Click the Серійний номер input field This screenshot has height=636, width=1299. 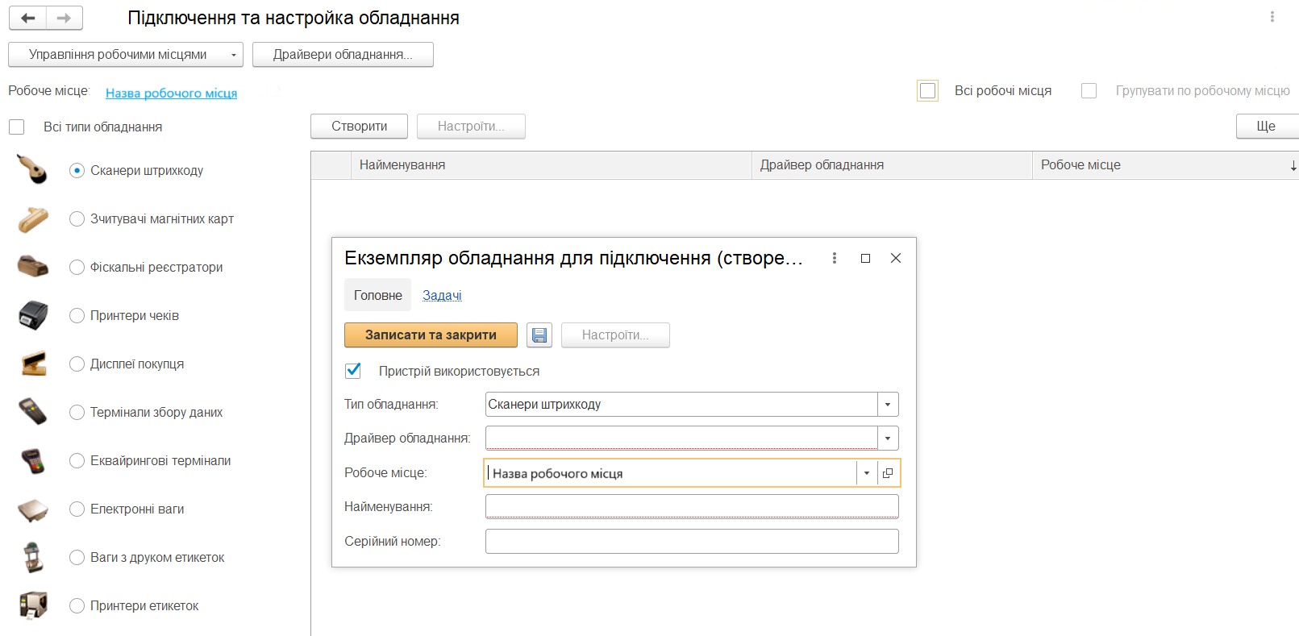pyautogui.click(x=692, y=542)
